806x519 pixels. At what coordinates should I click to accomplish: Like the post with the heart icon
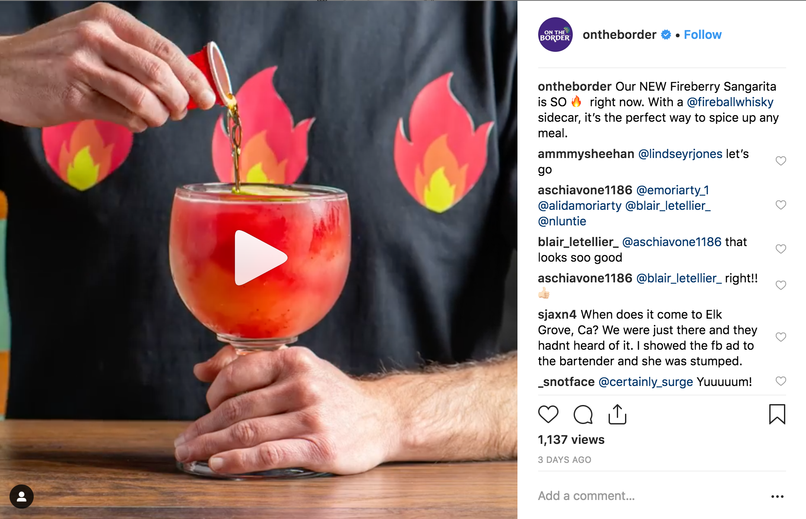click(548, 415)
